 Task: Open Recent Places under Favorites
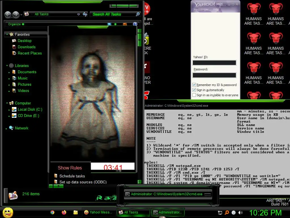pyautogui.click(x=30, y=53)
